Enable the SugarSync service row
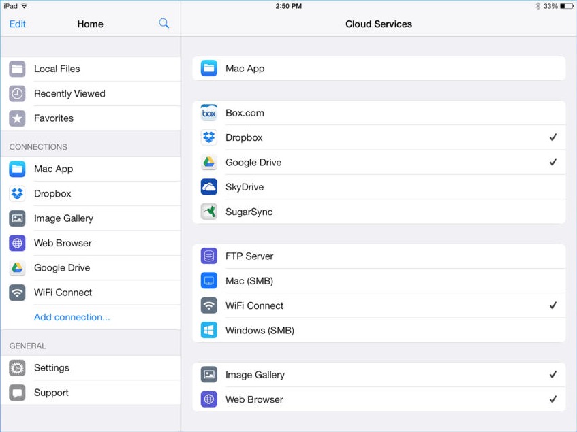577x432 pixels. click(379, 212)
